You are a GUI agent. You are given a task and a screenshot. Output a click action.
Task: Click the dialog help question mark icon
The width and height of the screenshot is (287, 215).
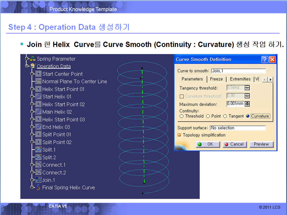[x=265, y=59]
